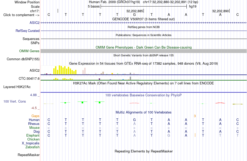Select the Mouse alignment row label
The height and width of the screenshot is (161, 247).
click(34, 128)
